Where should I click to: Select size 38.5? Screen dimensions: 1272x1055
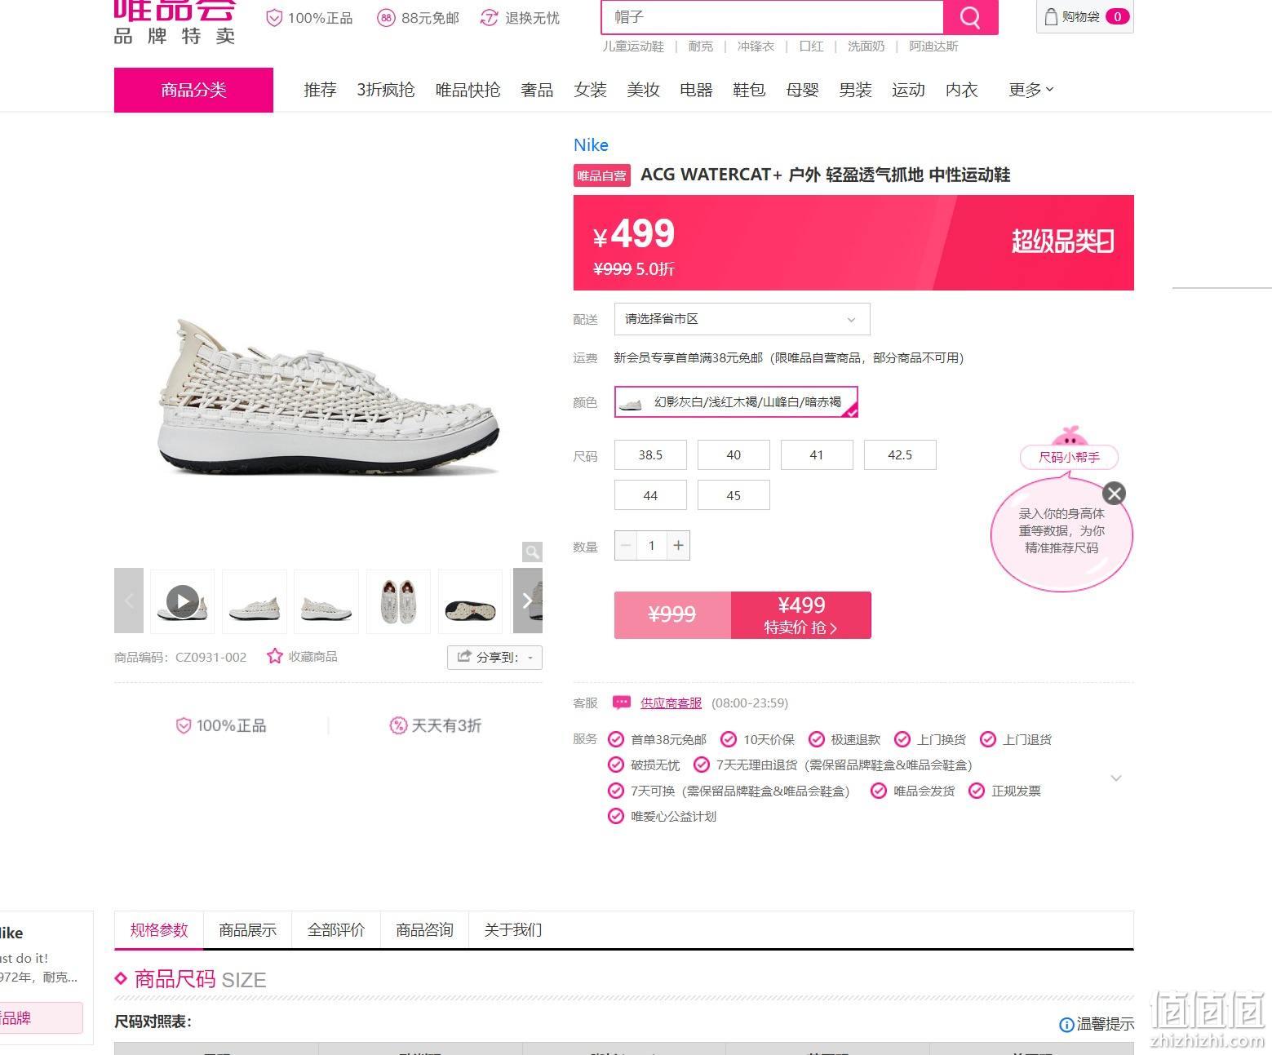coord(650,454)
